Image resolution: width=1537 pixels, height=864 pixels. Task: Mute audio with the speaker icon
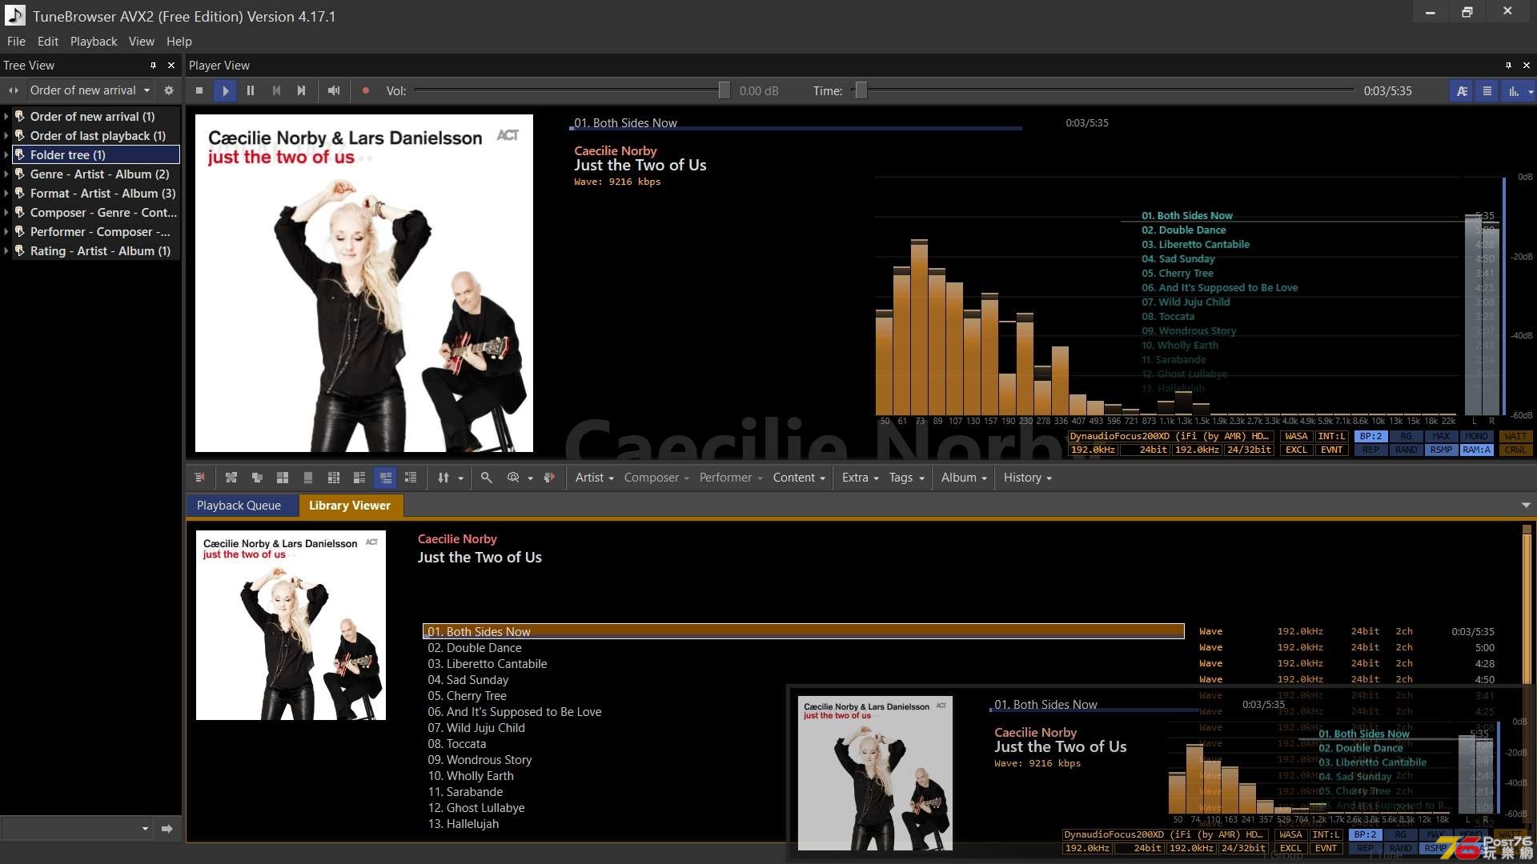click(x=334, y=90)
